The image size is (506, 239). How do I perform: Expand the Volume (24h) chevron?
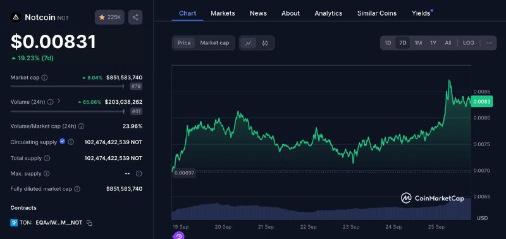coord(59,101)
